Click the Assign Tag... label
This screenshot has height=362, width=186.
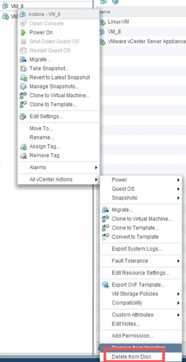tap(45, 147)
